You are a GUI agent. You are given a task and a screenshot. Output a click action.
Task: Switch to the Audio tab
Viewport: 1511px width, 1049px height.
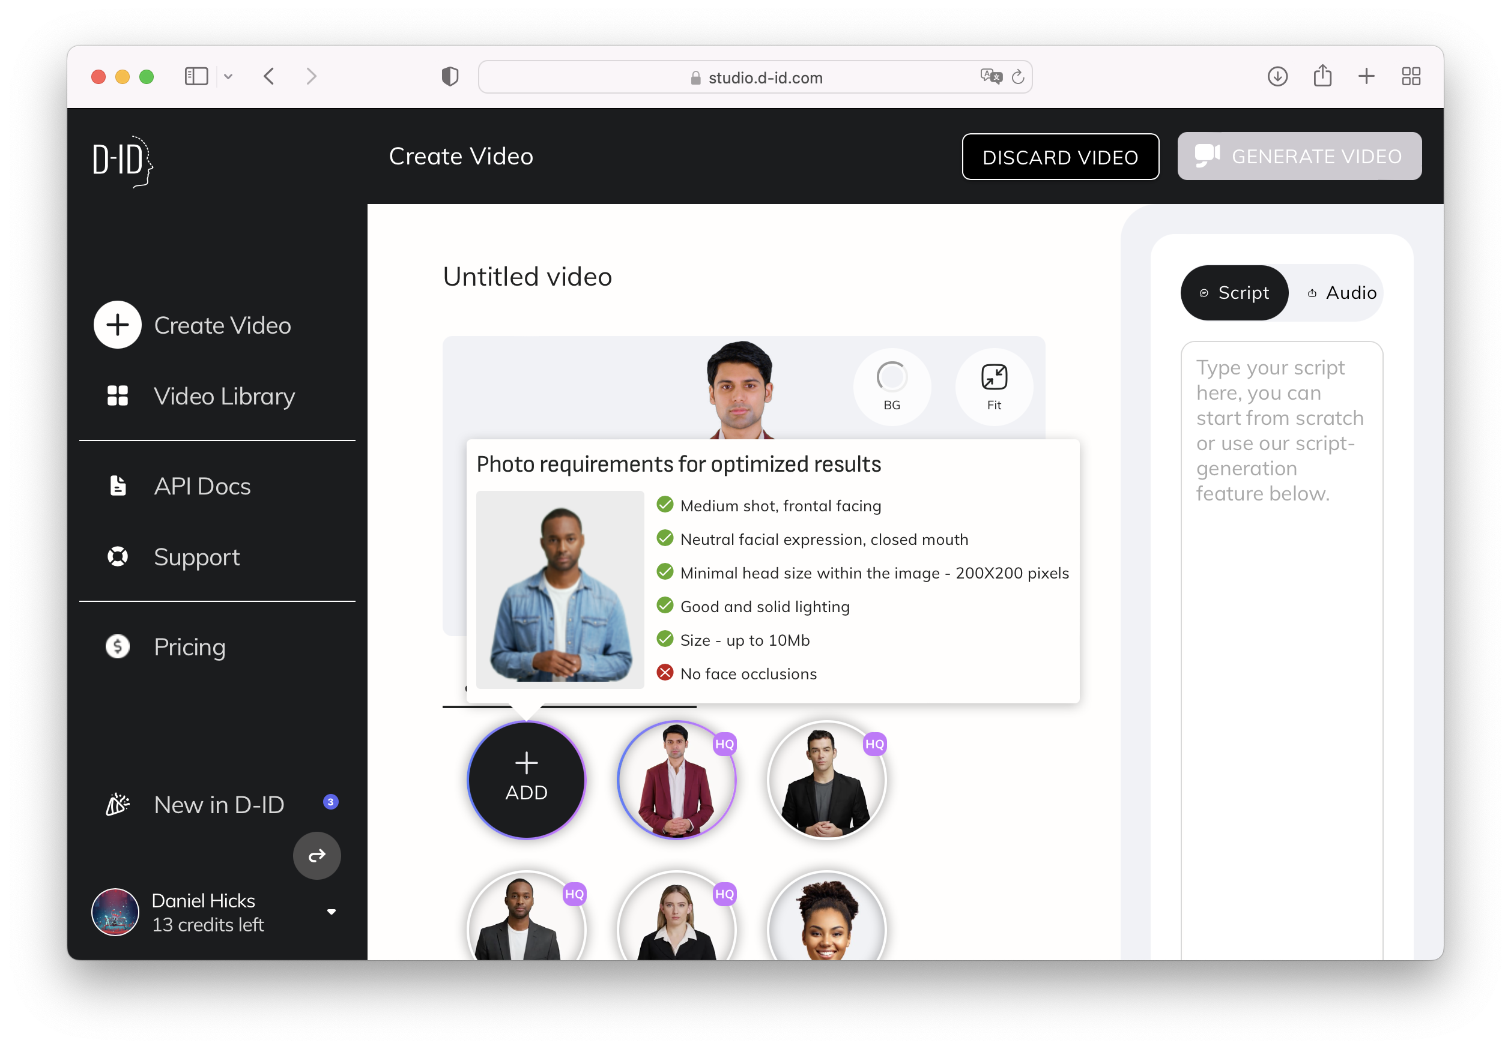[x=1341, y=292]
